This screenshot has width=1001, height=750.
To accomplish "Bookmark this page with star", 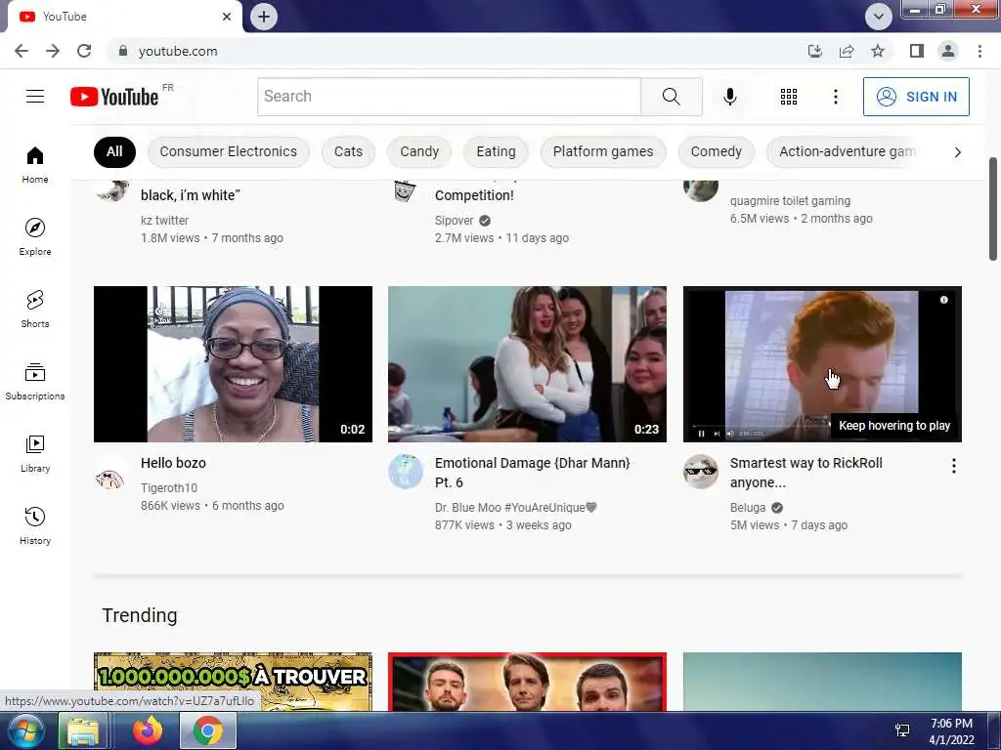I will point(878,51).
